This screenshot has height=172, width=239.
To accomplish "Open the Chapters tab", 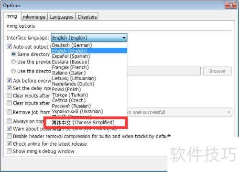I will (x=87, y=17).
